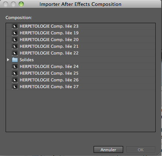The width and height of the screenshot is (162, 156).
Task: Click the Annuler button
Action: [x=108, y=150]
